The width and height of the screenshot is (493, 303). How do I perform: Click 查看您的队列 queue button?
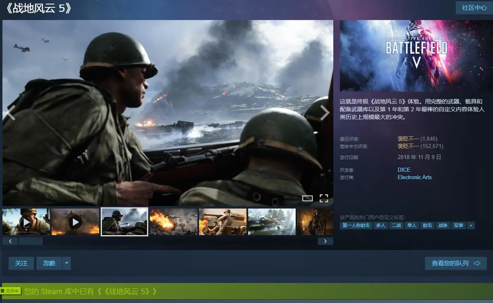[455, 263]
